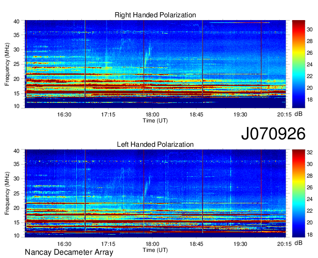Click 16:30 tick under Right Handed plot
318x258 pixels.
click(x=64, y=115)
